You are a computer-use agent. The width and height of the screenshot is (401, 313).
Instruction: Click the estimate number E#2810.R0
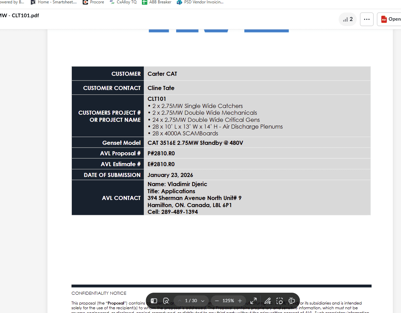click(x=161, y=164)
